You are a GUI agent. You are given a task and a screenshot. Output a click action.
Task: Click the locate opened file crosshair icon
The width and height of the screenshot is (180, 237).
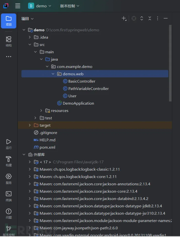point(134,19)
